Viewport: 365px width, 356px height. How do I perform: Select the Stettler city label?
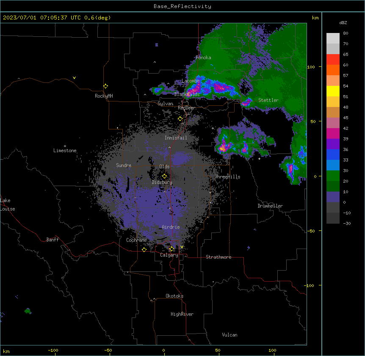pos(268,100)
